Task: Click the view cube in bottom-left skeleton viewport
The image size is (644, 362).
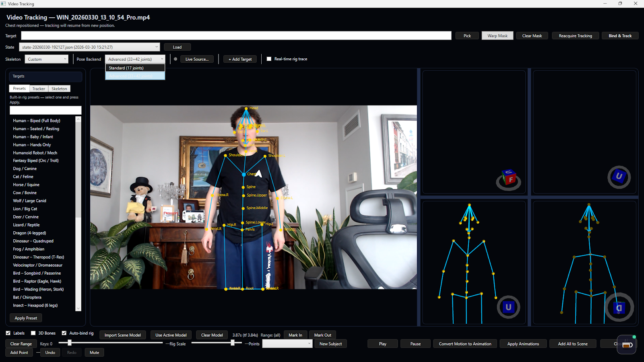Action: click(509, 306)
